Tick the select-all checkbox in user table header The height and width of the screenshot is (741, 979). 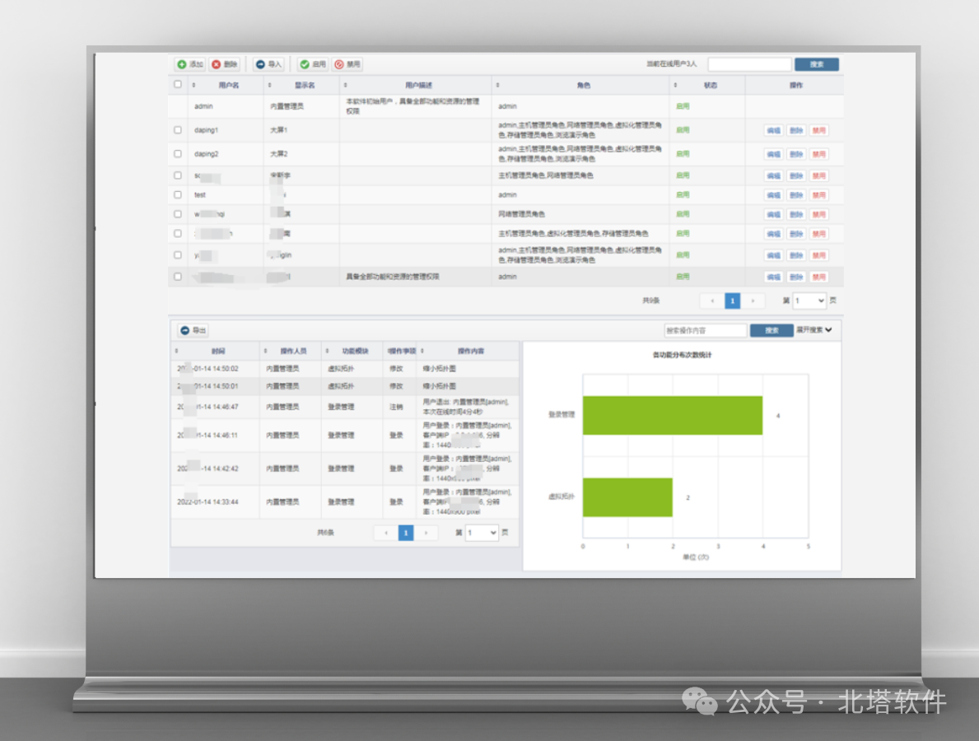pos(178,85)
